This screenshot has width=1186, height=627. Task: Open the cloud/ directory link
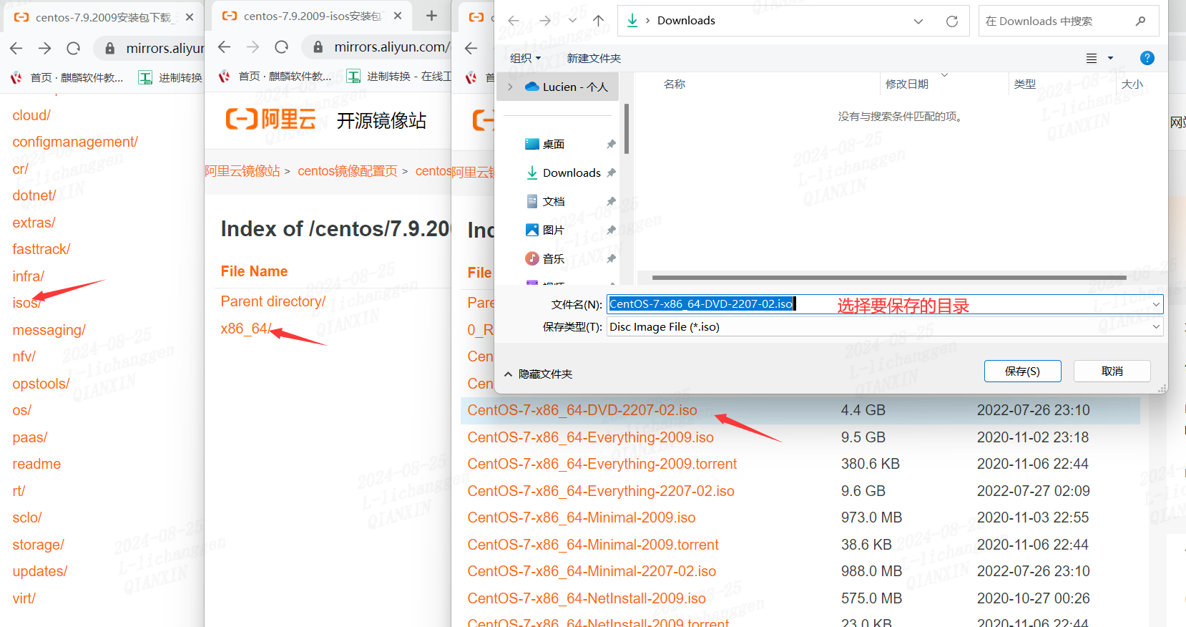pos(31,115)
